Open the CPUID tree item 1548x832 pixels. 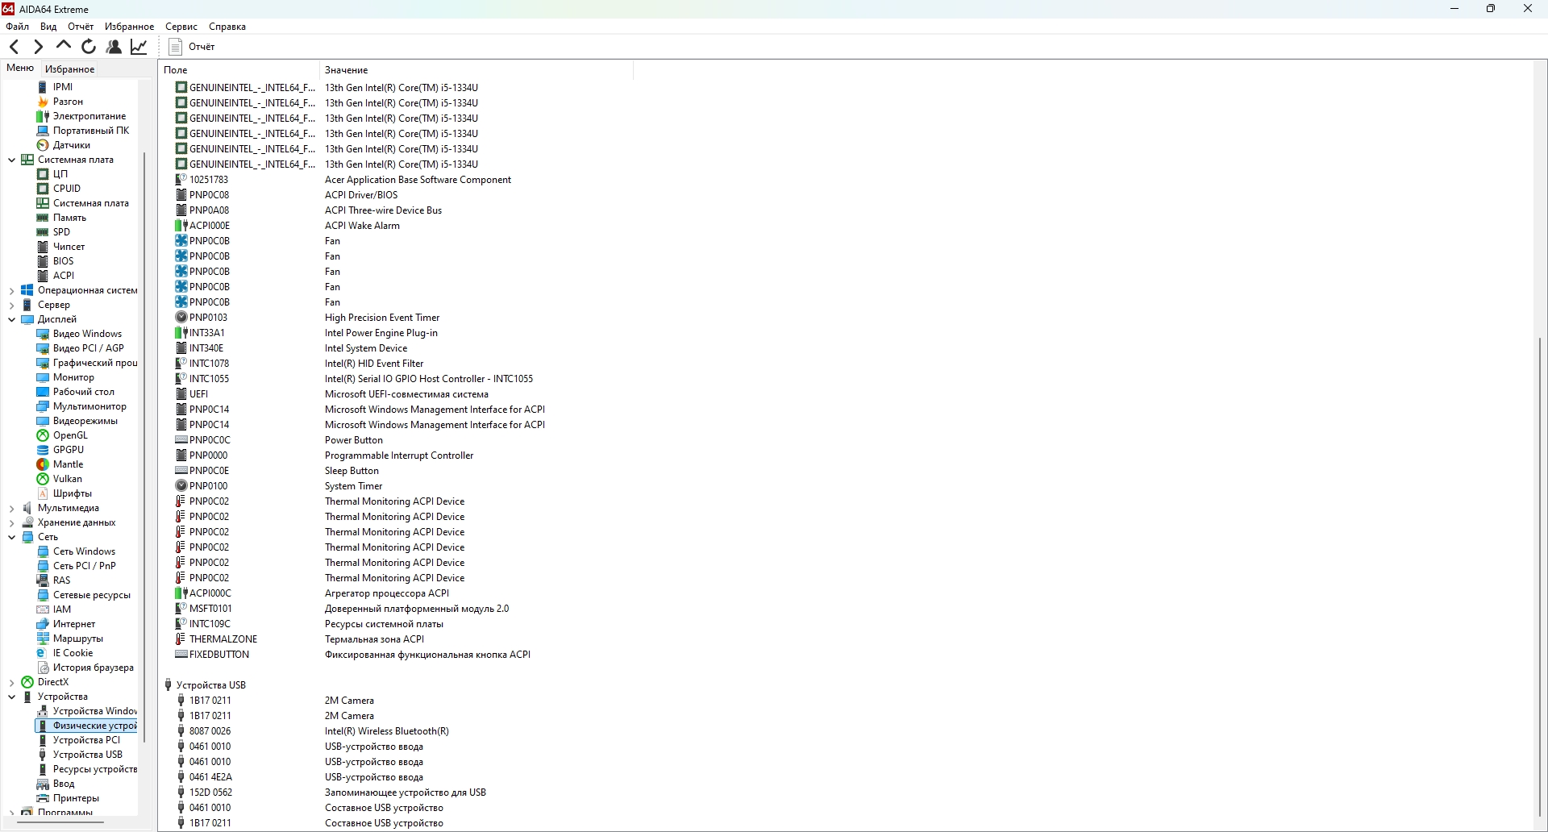coord(59,189)
